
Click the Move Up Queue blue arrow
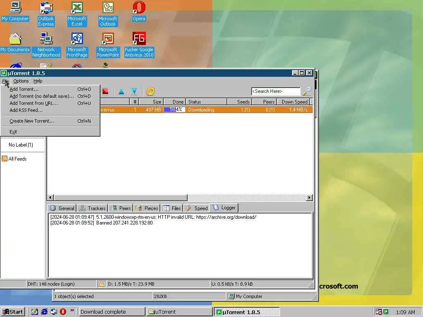coord(121,92)
